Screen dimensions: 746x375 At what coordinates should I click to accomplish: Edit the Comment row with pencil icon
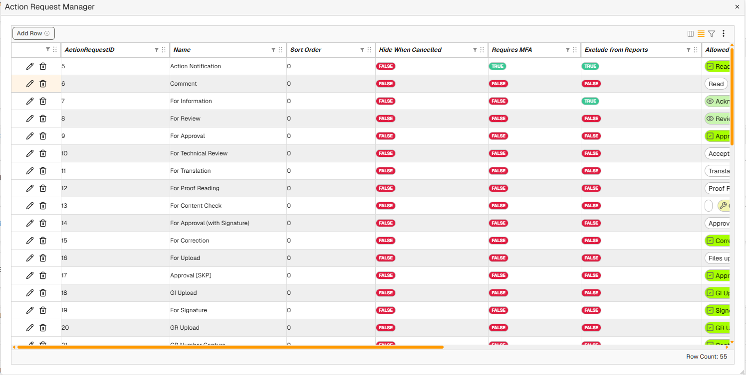pyautogui.click(x=30, y=84)
